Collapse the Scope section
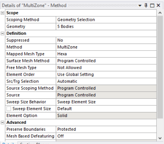Image resolution: width=164 pixels, height=144 pixels. tap(2, 13)
